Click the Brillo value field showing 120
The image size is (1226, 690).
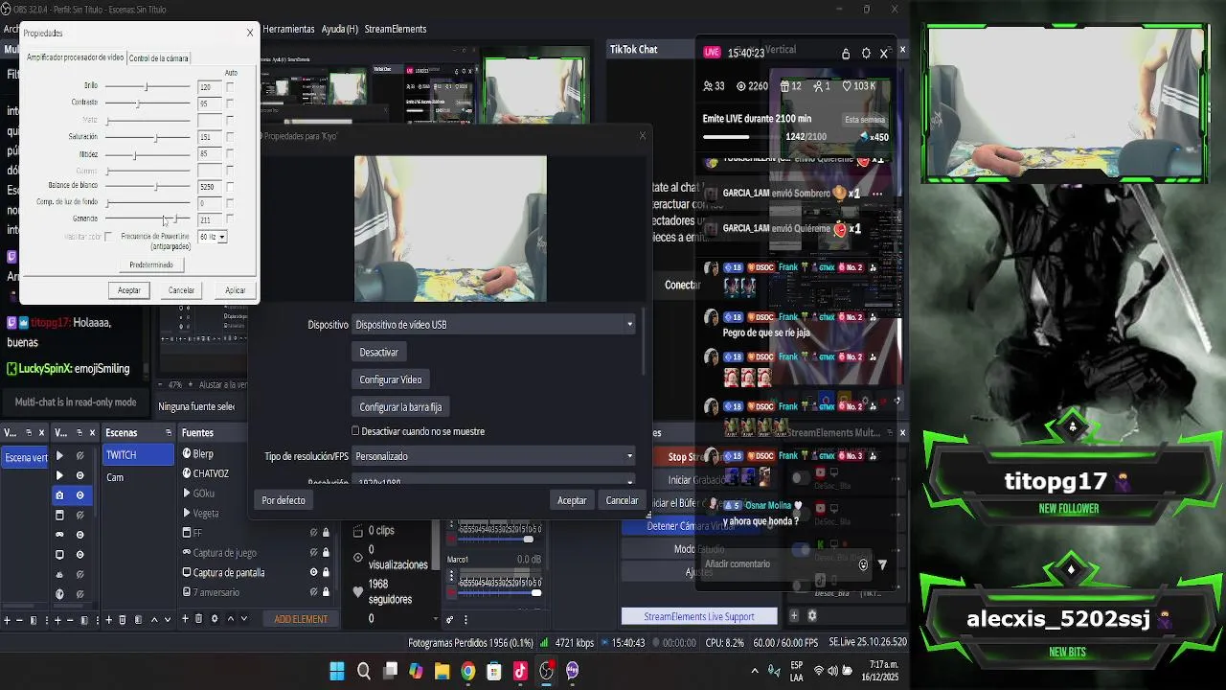(x=210, y=86)
